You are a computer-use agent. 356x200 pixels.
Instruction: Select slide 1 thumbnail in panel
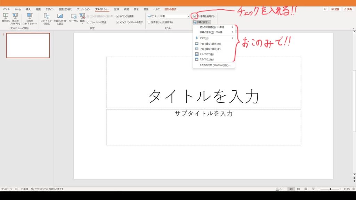tap(28, 45)
